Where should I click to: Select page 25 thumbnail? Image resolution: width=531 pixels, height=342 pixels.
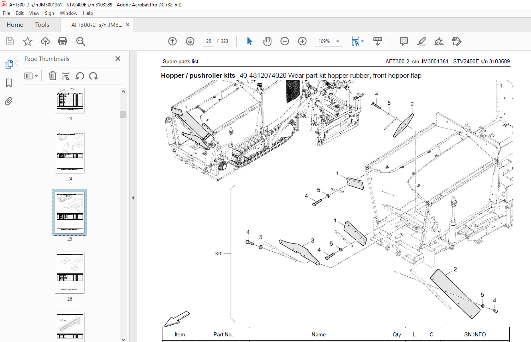point(70,212)
